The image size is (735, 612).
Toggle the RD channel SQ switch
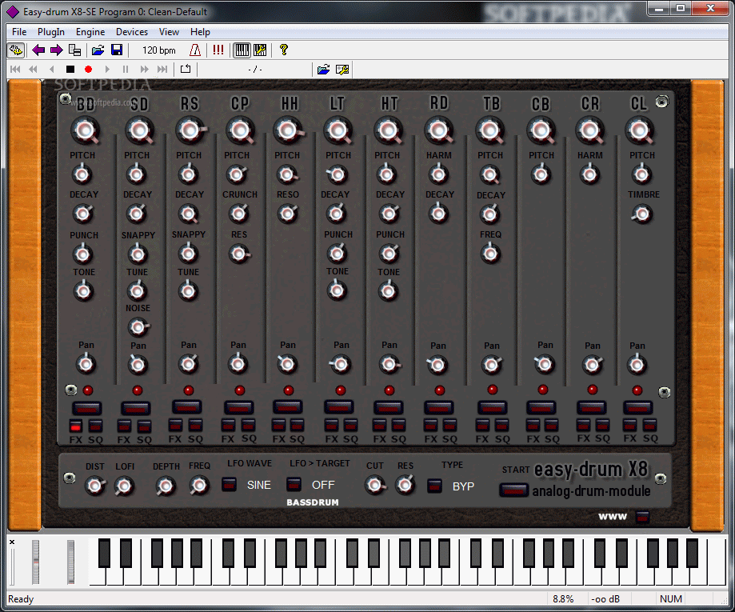(x=449, y=425)
